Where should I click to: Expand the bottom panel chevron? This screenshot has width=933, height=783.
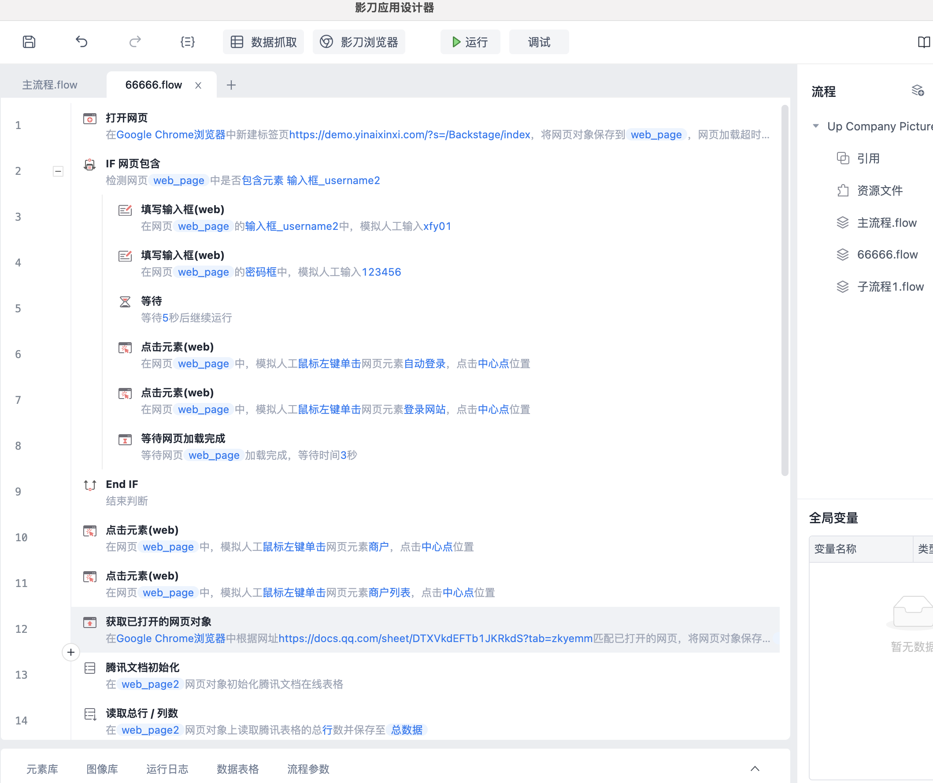[755, 768]
